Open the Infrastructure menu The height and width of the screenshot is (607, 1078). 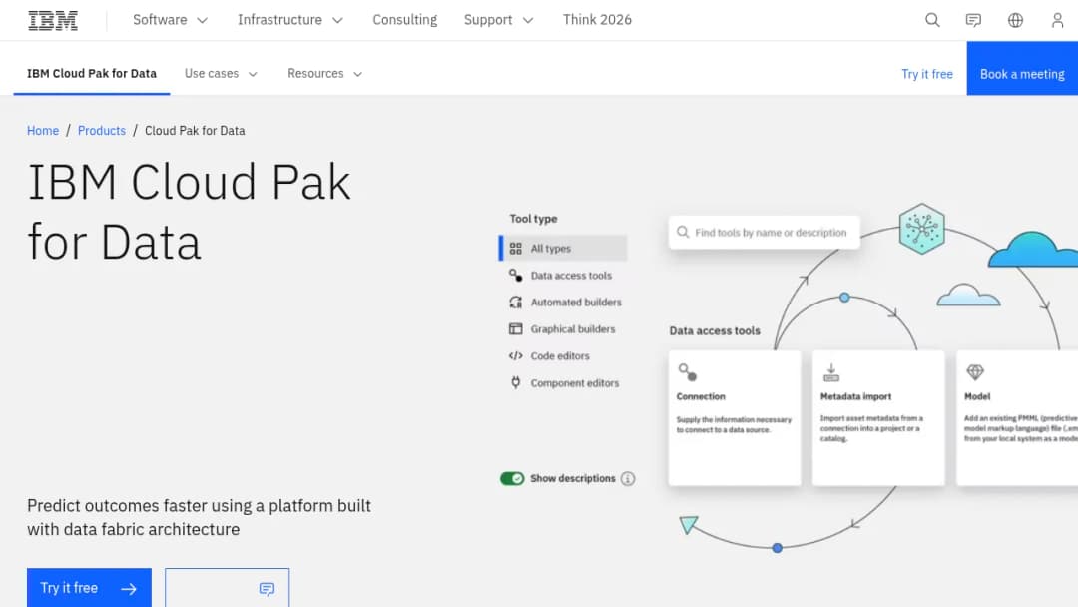pos(290,20)
